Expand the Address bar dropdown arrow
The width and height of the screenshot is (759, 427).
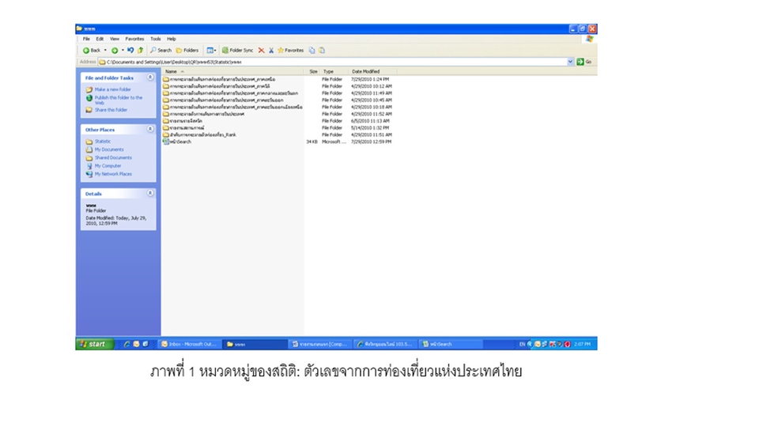click(x=570, y=62)
